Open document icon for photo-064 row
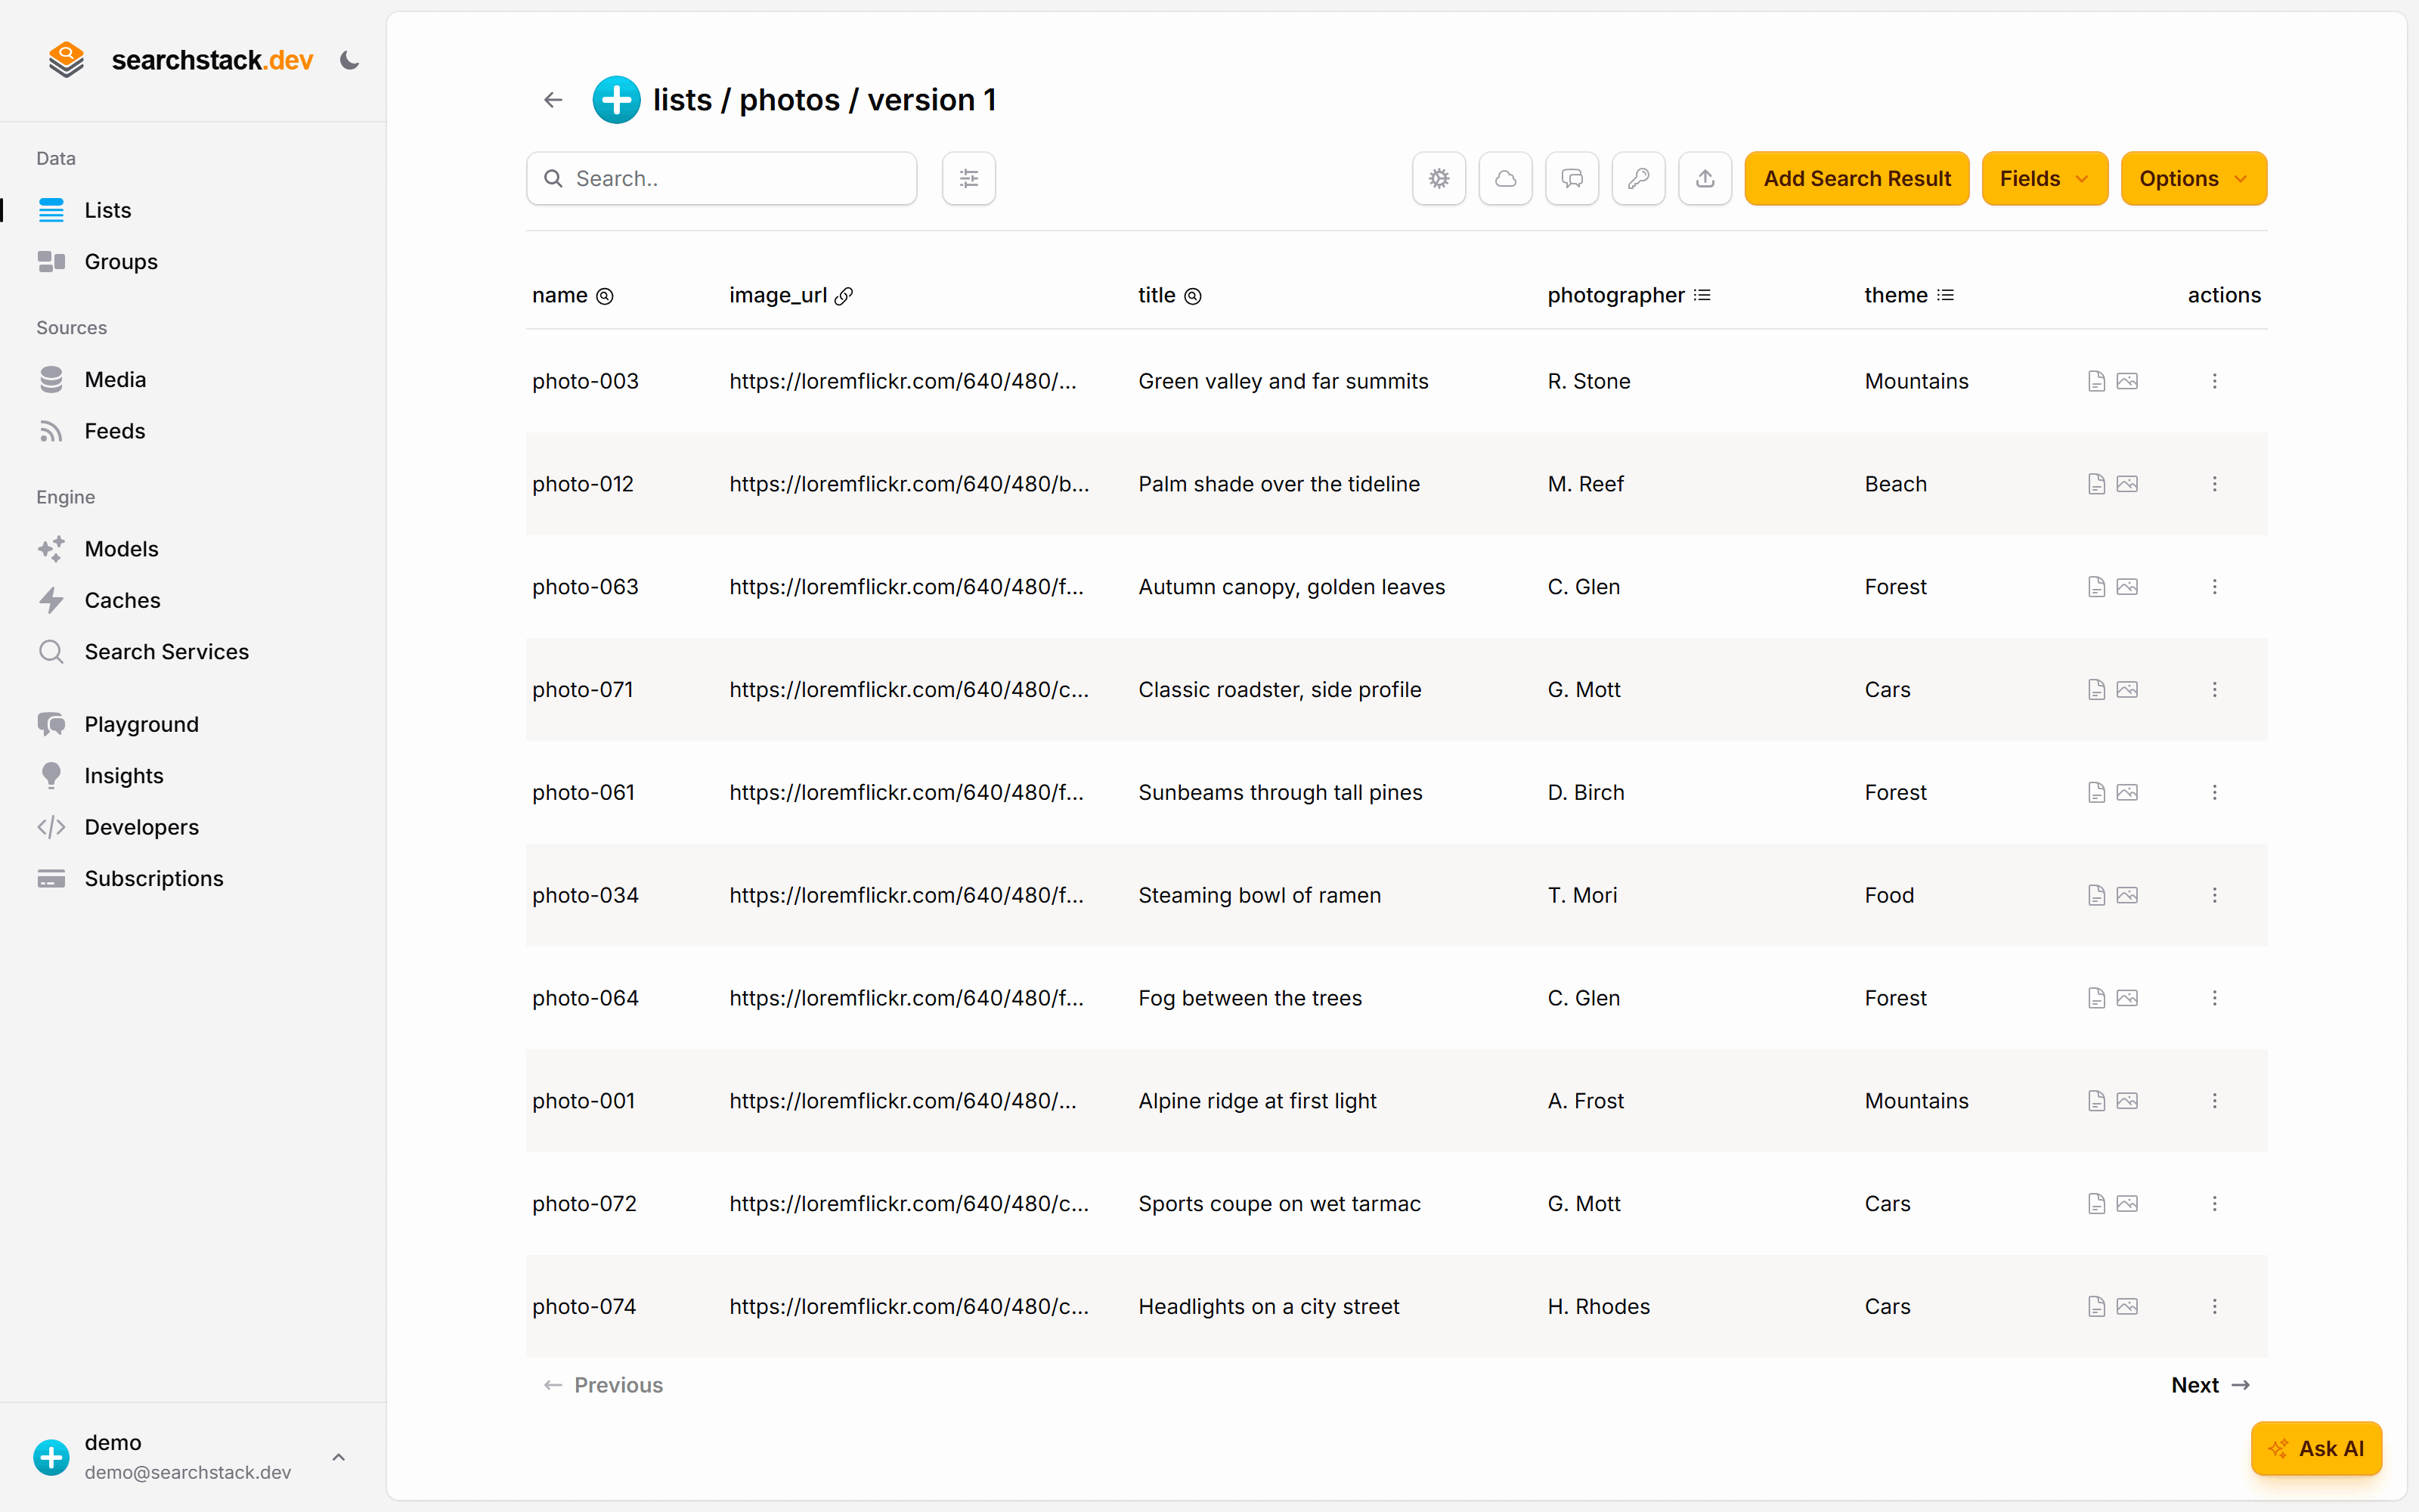The width and height of the screenshot is (2419, 1512). (2096, 998)
